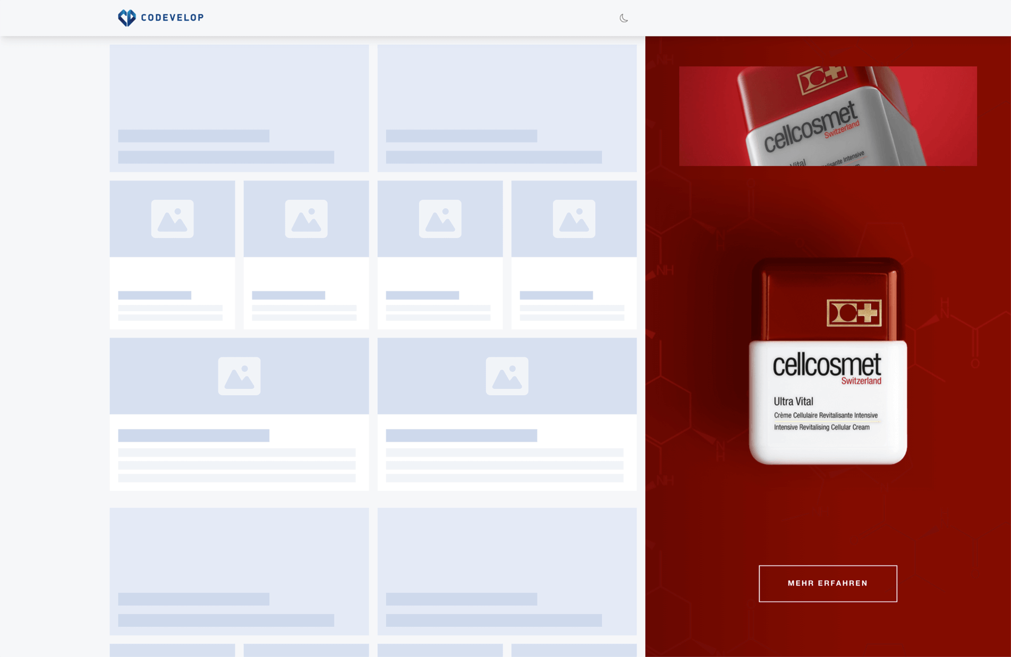
Task: Click the Codevelop heart logo icon
Action: [127, 18]
